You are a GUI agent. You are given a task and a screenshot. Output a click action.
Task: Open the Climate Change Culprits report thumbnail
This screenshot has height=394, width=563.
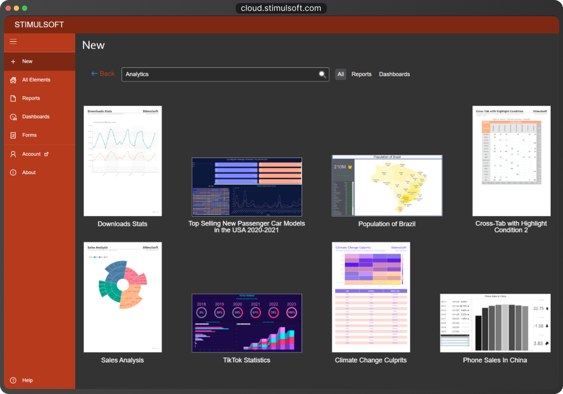[371, 297]
